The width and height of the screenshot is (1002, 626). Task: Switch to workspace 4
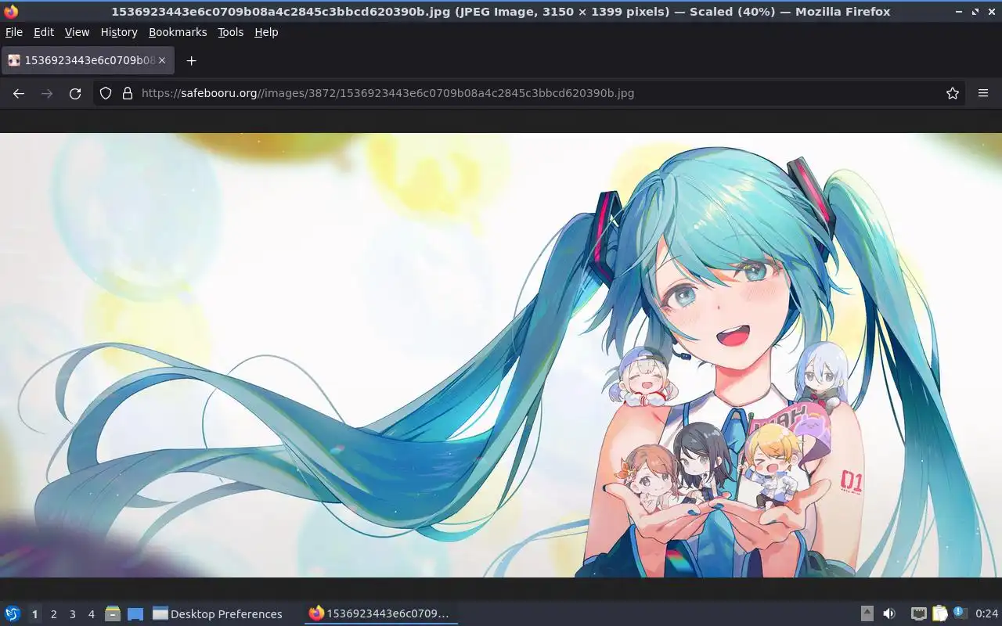[x=91, y=614]
